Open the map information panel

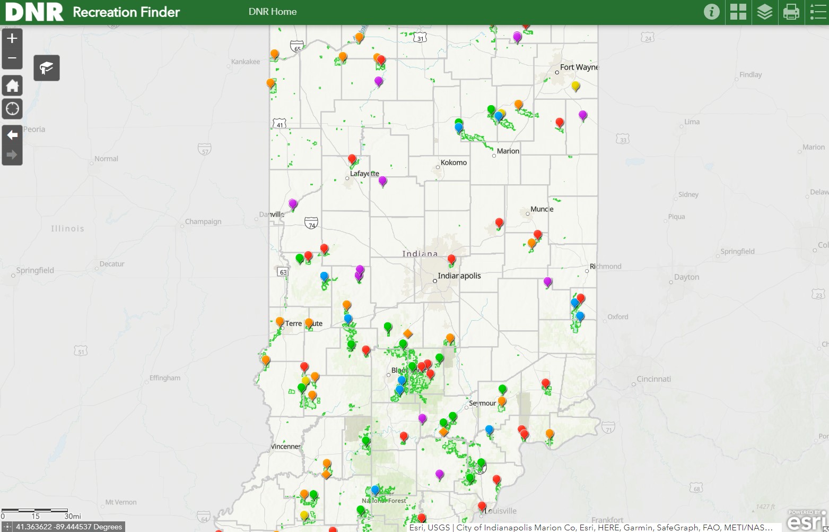711,12
